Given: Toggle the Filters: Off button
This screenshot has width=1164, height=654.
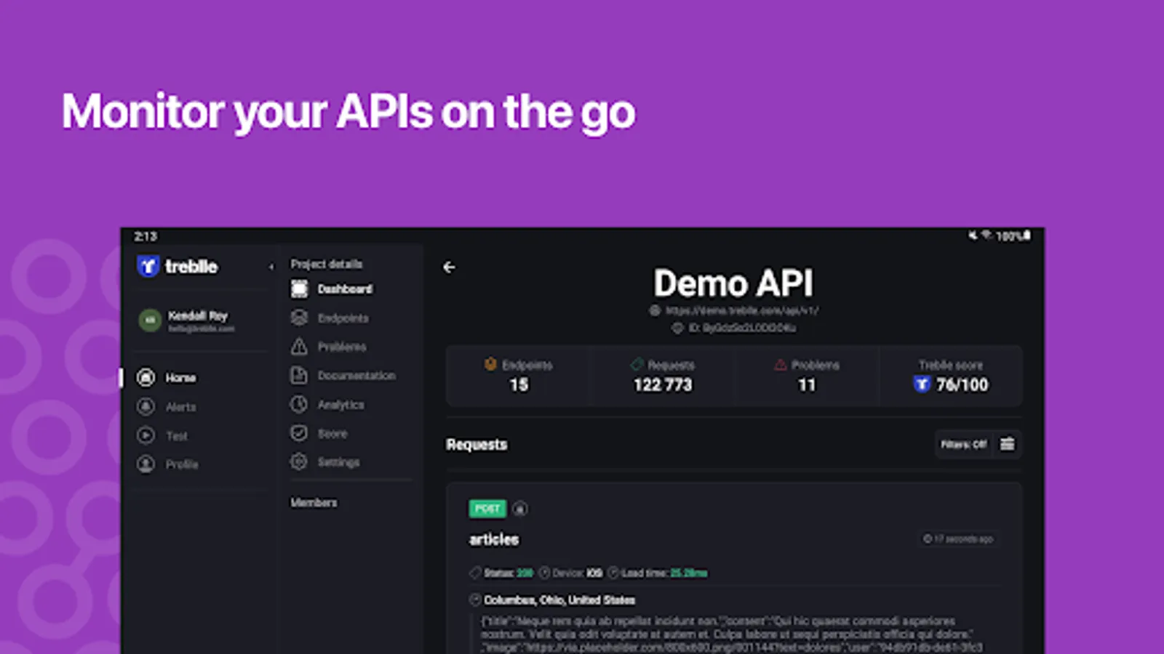Looking at the screenshot, I should [x=964, y=444].
